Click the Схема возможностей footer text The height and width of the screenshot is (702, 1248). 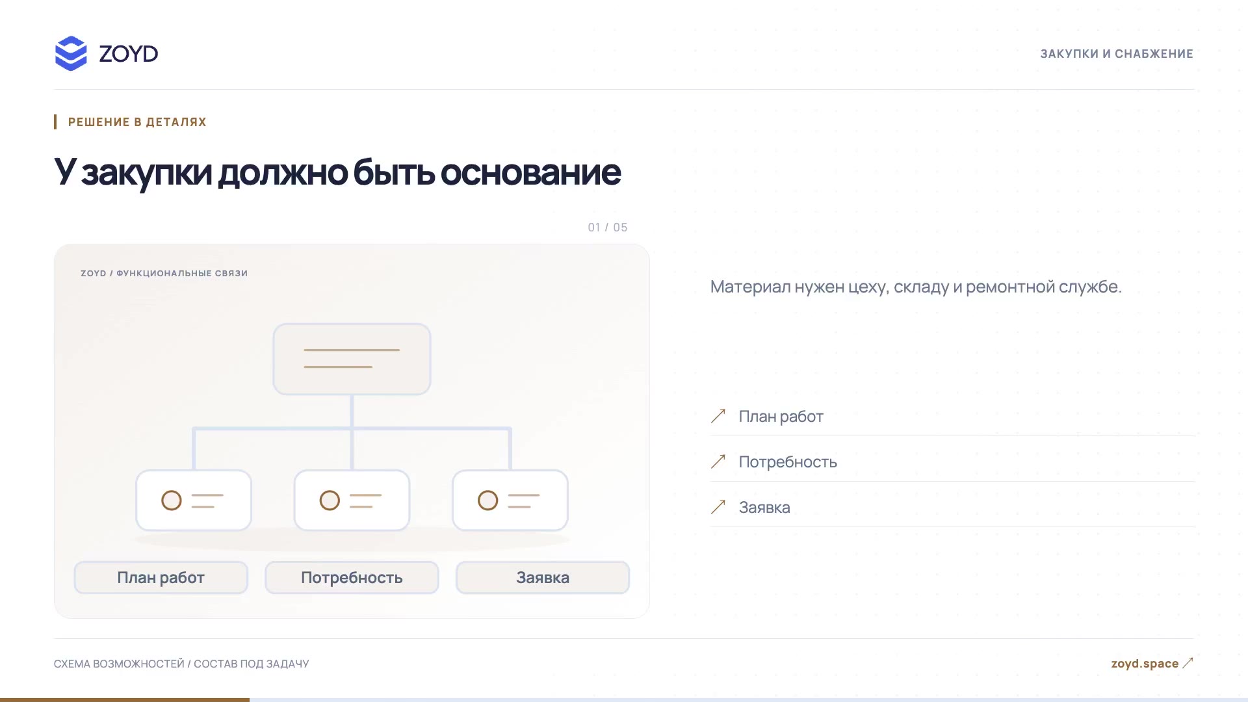coord(119,664)
